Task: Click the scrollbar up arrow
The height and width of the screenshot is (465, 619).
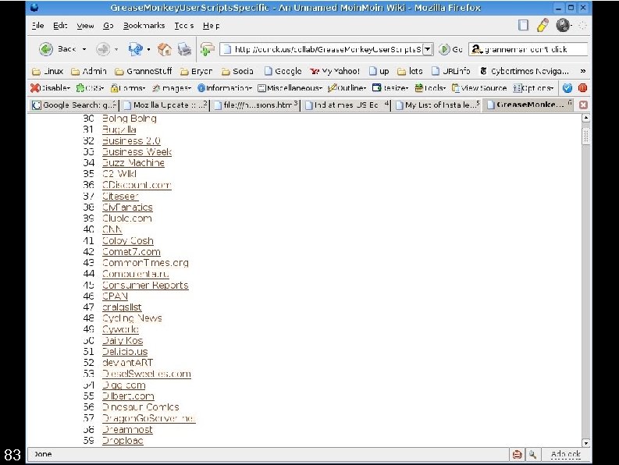Action: click(x=586, y=118)
